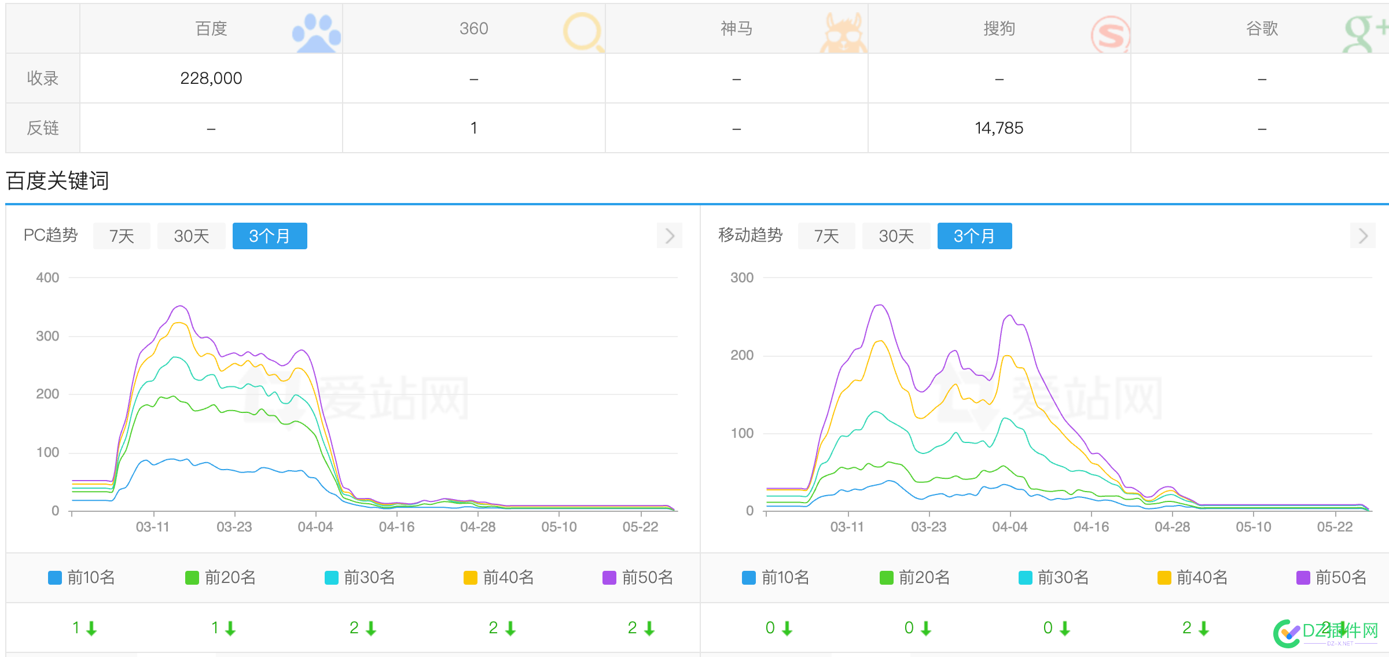1389x657 pixels.
Task: Select 3个月 tab in 移动趋势
Action: click(x=975, y=236)
